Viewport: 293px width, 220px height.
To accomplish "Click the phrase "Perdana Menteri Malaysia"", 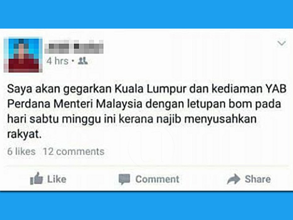I will point(75,104).
